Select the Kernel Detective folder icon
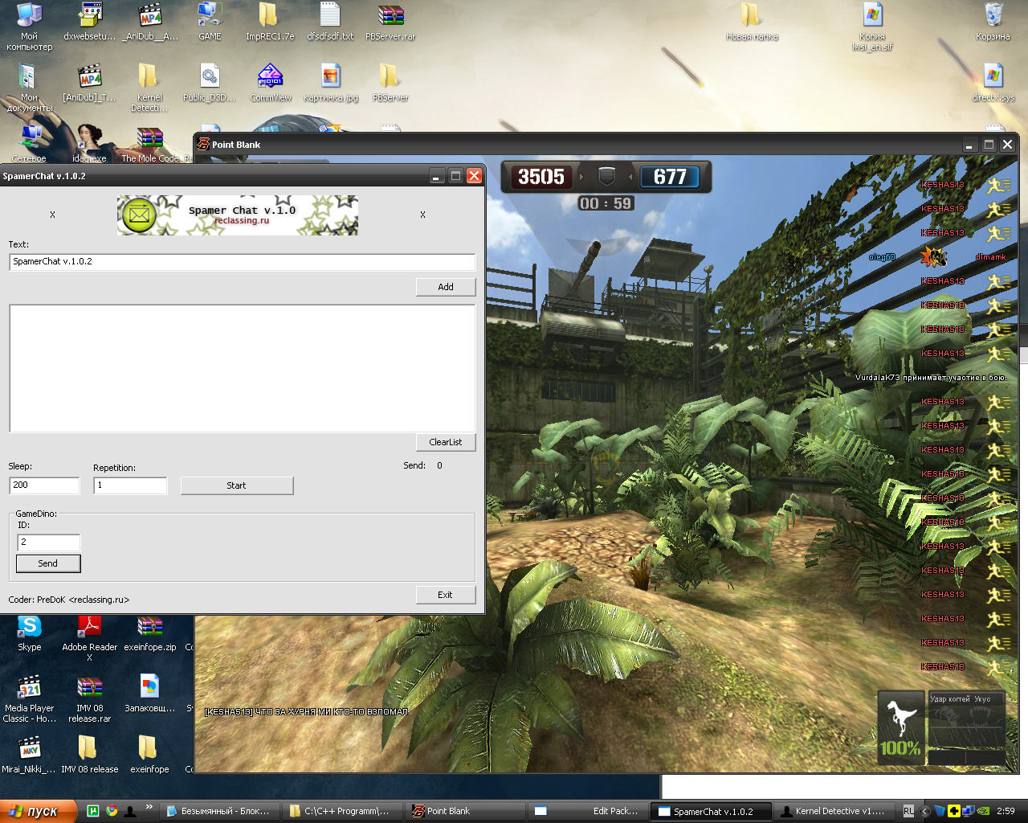 pyautogui.click(x=149, y=88)
